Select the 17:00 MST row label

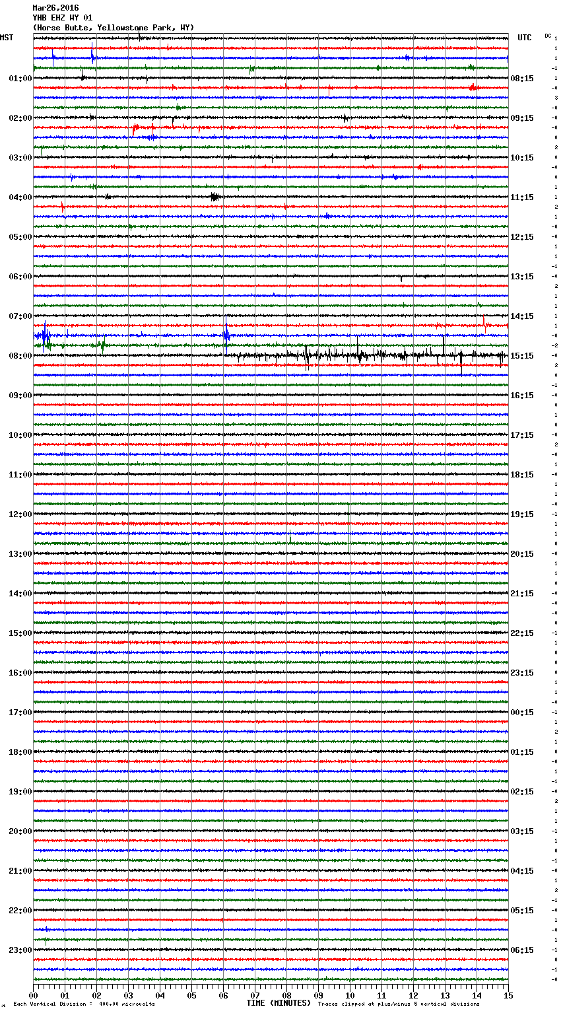click(x=20, y=713)
